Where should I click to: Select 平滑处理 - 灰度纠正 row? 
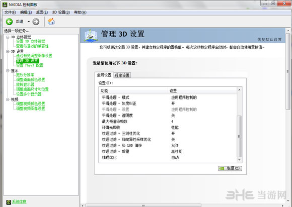pyautogui.click(x=168, y=103)
